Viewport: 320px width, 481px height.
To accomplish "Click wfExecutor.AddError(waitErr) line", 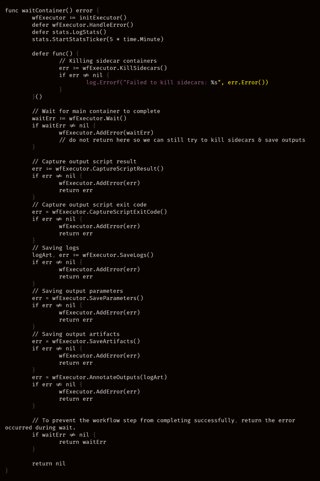I will coord(106,133).
